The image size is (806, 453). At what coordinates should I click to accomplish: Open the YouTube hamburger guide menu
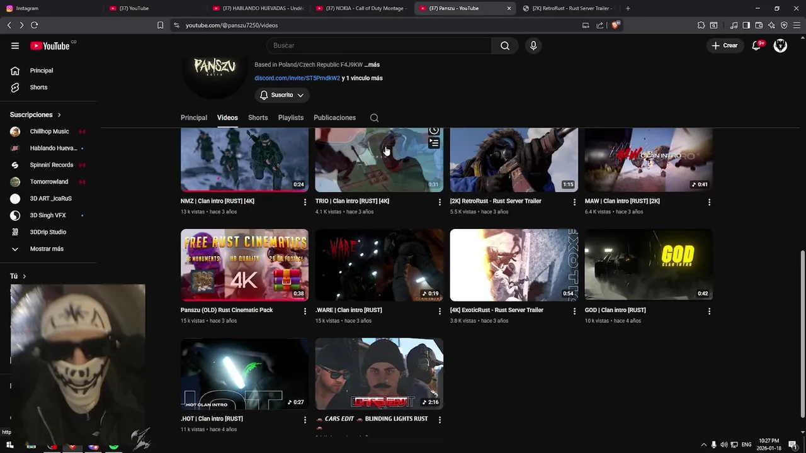click(x=15, y=45)
